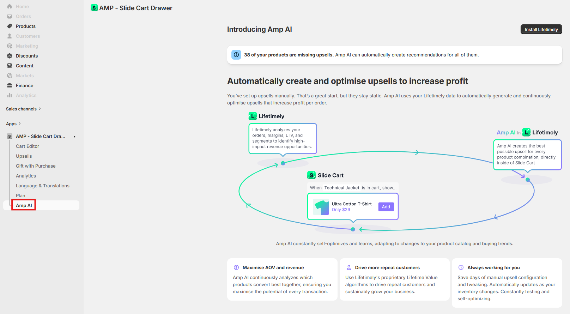Click the Customers sidebar link
Viewport: 570px width, 314px height.
pyautogui.click(x=28, y=36)
